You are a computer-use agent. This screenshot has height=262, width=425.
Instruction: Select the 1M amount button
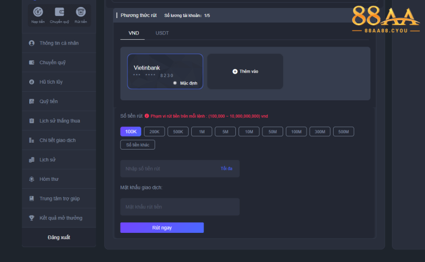[202, 132]
